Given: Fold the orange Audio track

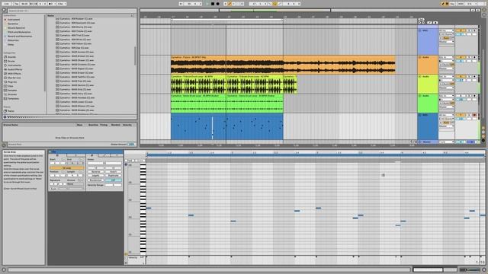Looking at the screenshot, I should (420, 58).
